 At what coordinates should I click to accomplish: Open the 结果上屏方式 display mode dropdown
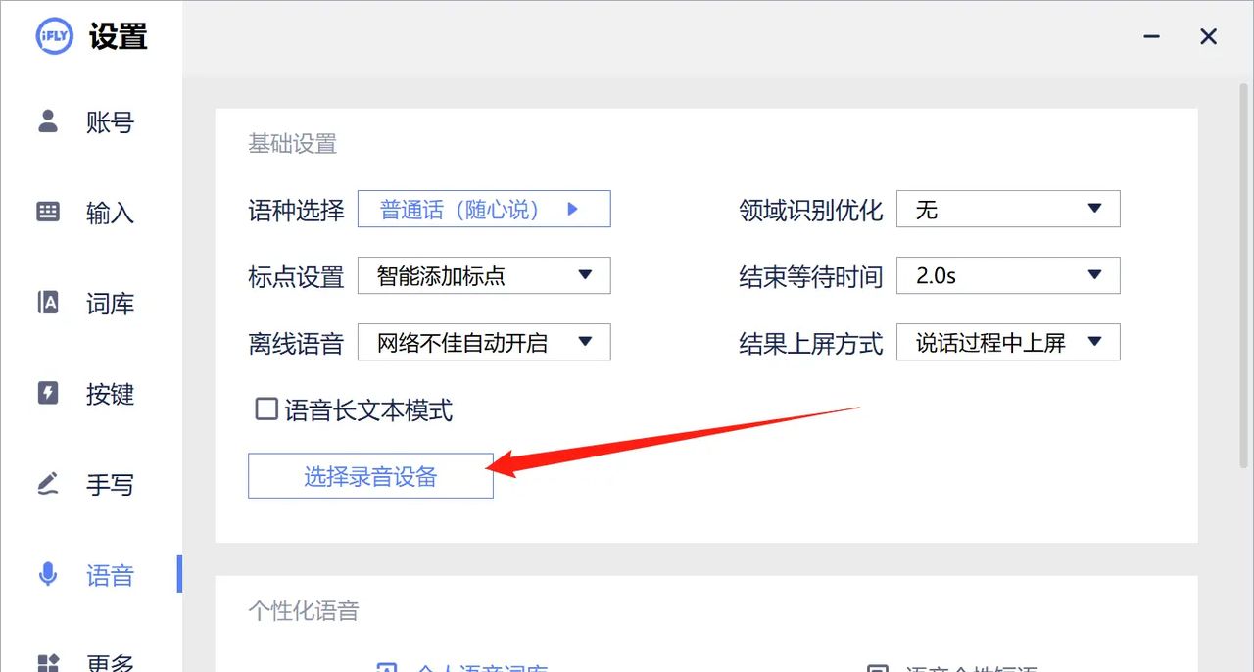(1008, 342)
